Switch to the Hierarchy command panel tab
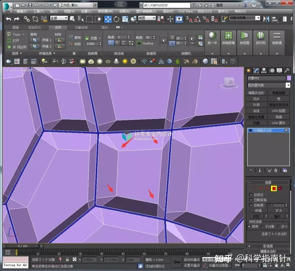Image resolution: width=295 pixels, height=271 pixels. (264, 70)
